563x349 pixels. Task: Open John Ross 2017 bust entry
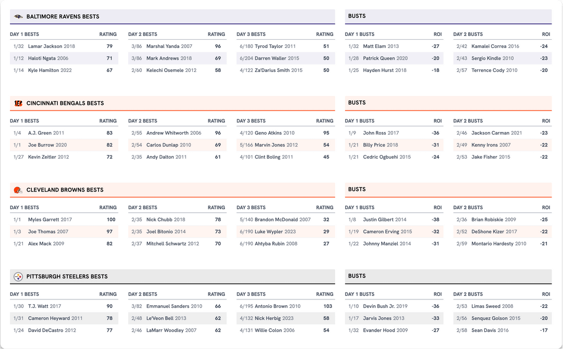[381, 133]
